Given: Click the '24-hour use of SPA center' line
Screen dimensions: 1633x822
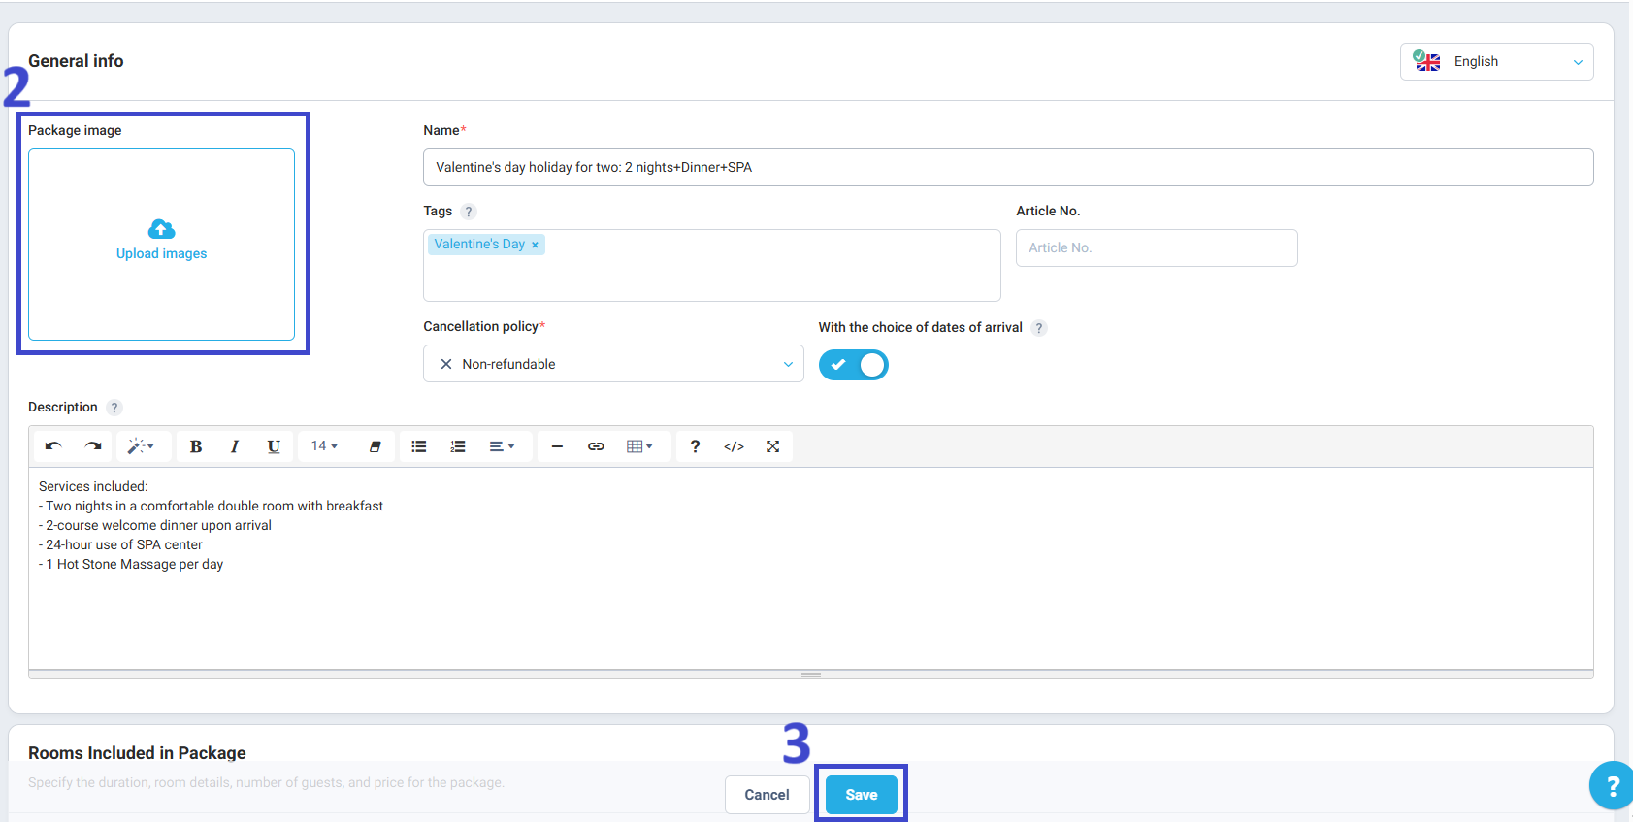Looking at the screenshot, I should tap(120, 544).
